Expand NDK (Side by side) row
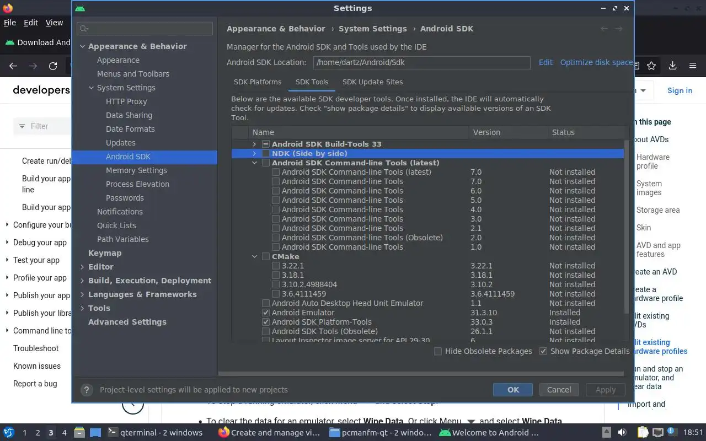 click(x=254, y=154)
